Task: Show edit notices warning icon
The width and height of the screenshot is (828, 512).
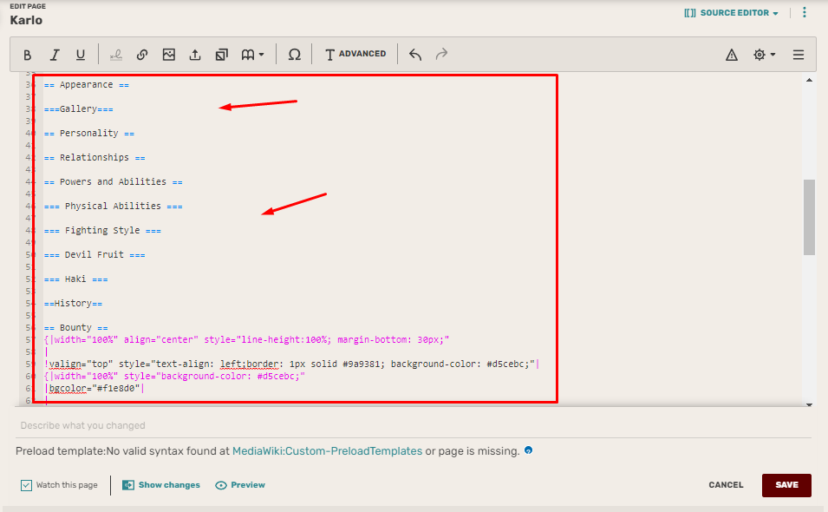Action: pos(732,55)
